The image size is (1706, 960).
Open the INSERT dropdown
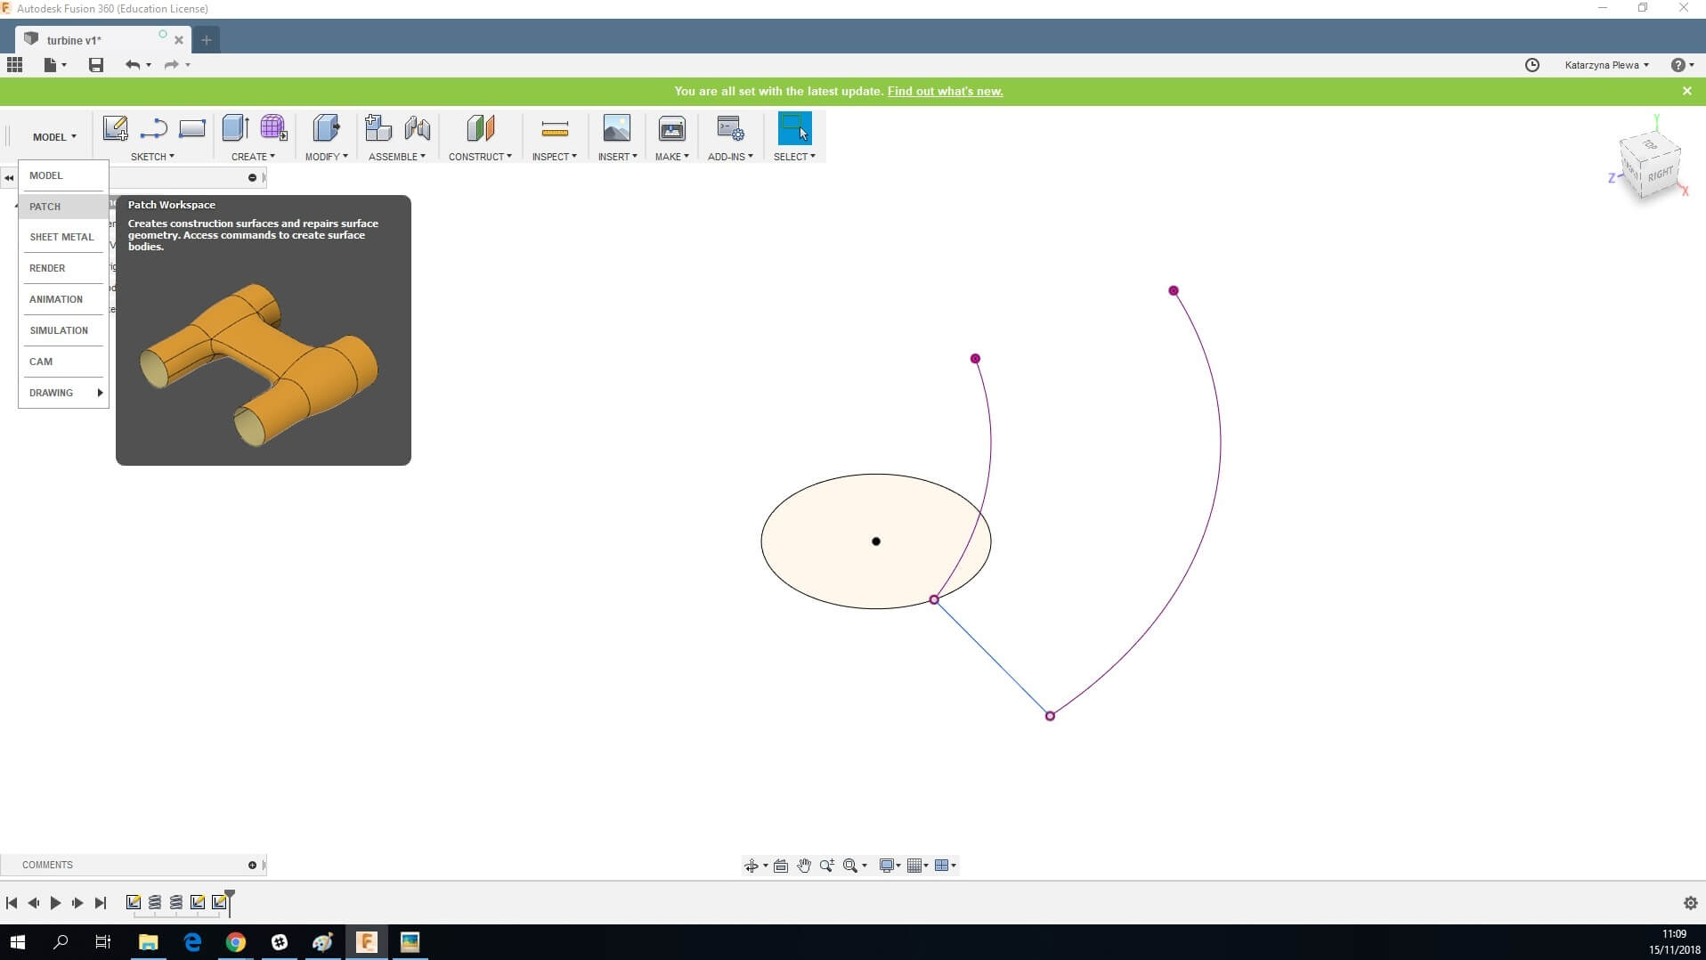[x=617, y=157]
